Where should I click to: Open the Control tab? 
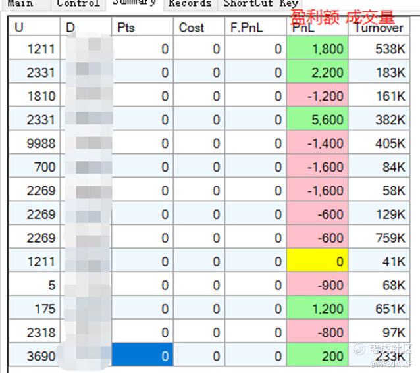click(78, 5)
